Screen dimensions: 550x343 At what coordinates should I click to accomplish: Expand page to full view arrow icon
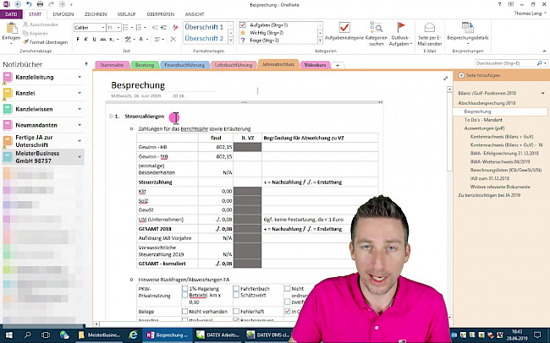446,78
